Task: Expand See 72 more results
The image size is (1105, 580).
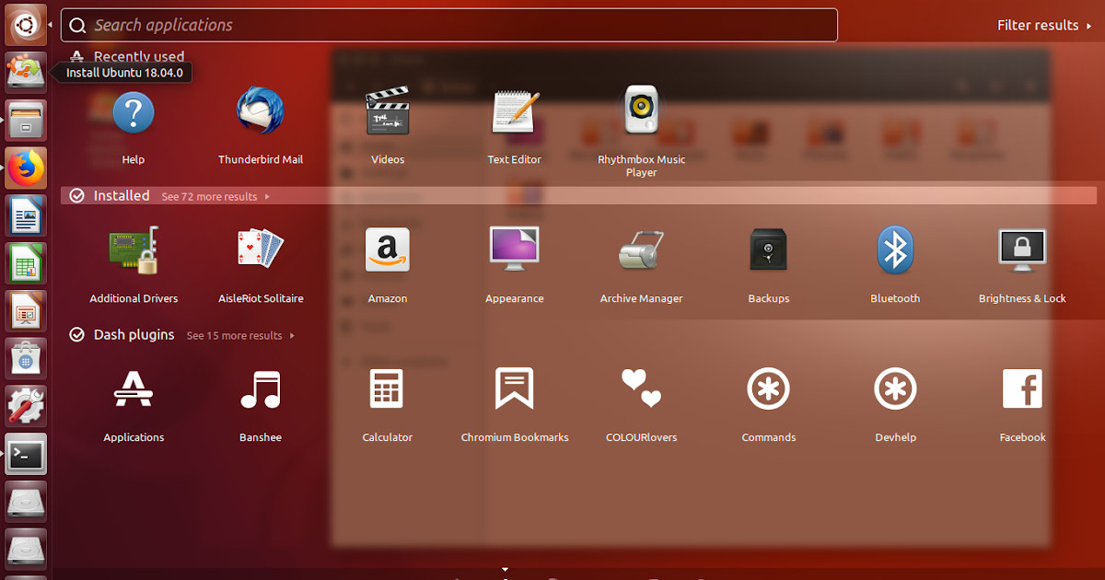Action: (x=215, y=197)
